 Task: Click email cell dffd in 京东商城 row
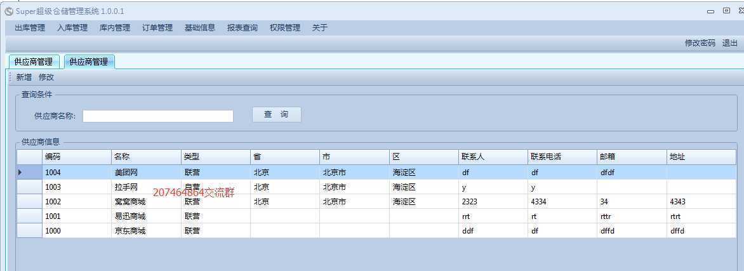coord(632,230)
